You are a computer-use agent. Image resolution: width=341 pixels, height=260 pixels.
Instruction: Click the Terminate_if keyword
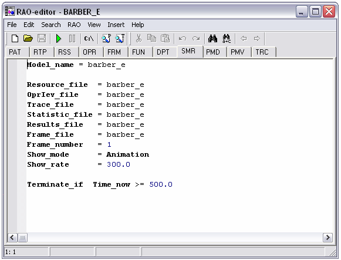pyautogui.click(x=55, y=184)
